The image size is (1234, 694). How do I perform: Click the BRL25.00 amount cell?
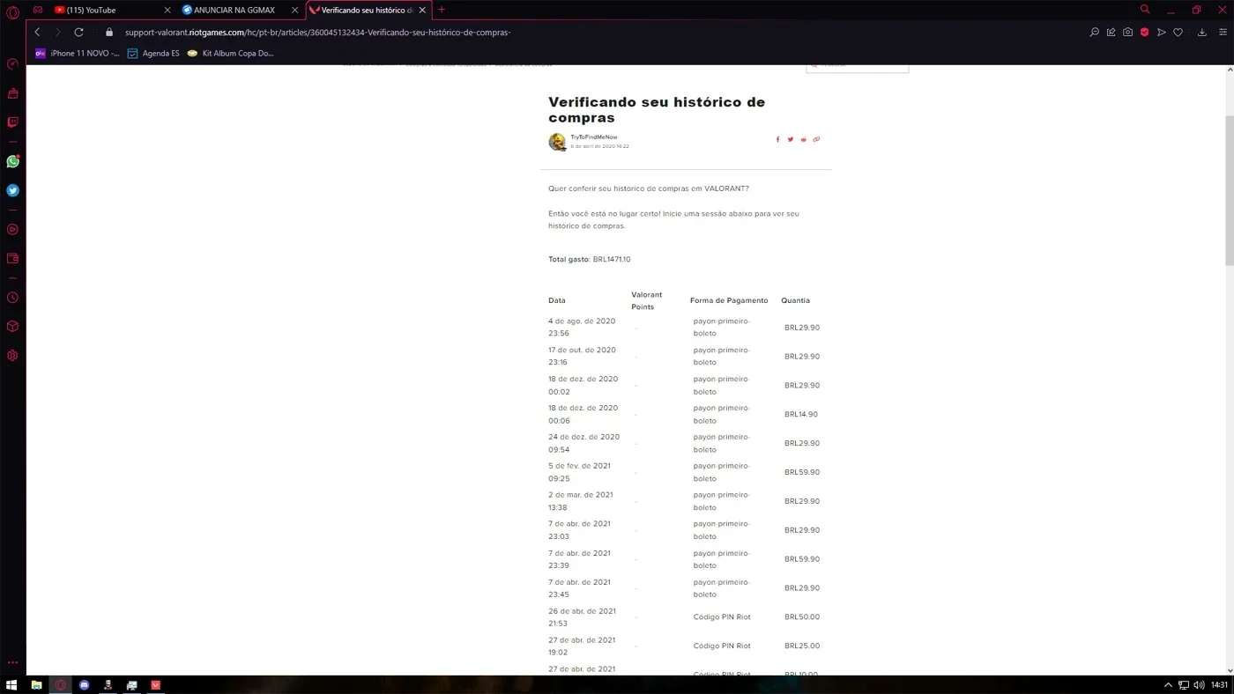click(802, 646)
